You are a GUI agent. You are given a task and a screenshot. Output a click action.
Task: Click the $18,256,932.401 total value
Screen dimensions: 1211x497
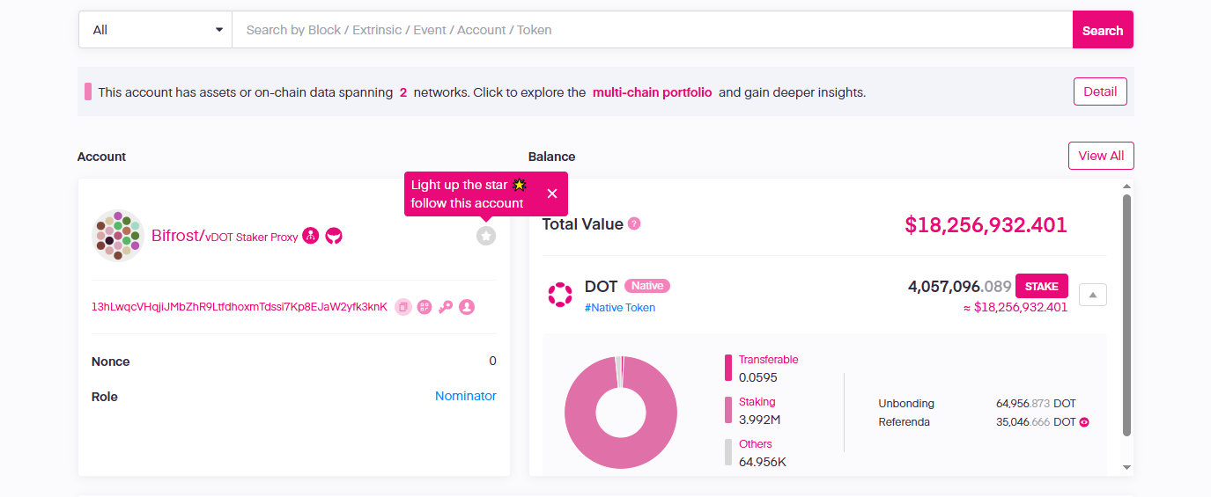[986, 225]
